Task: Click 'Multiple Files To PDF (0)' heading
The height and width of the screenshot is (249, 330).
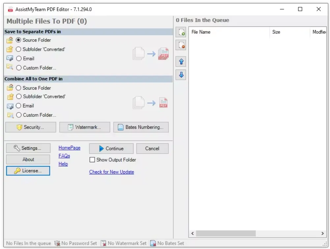Action: pos(47,21)
